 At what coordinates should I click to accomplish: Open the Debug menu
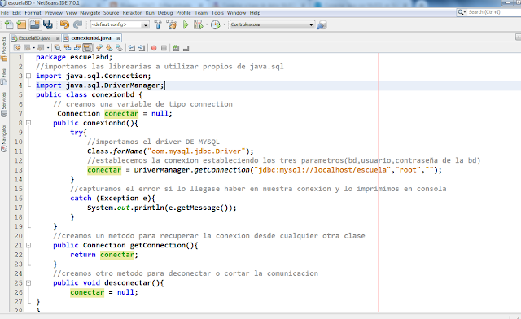[165, 13]
